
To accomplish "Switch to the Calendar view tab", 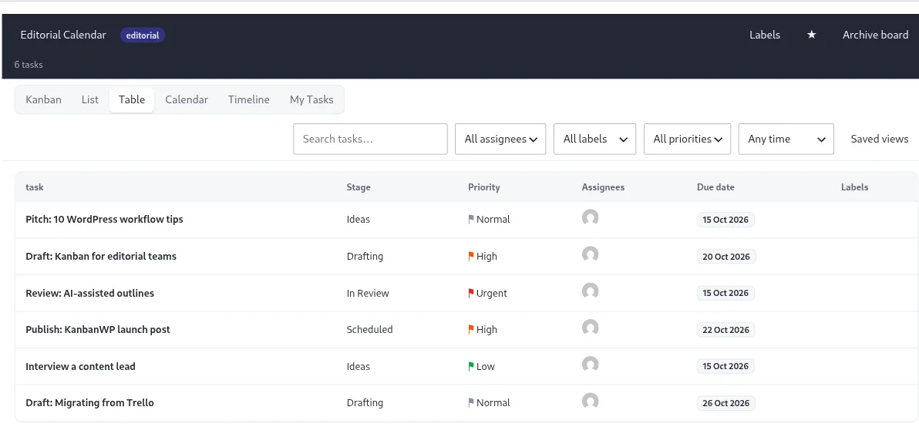I will tap(187, 99).
